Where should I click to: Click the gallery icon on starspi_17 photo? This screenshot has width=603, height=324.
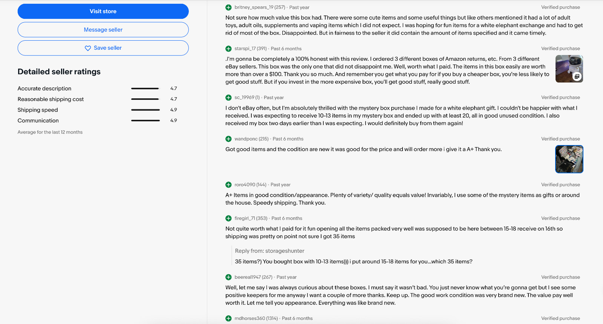pos(577,76)
